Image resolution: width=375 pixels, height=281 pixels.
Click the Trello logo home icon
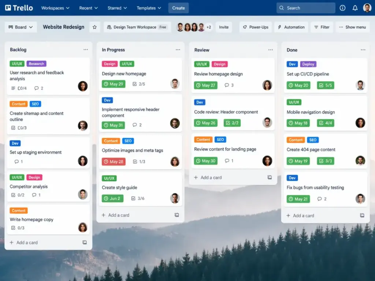click(8, 8)
